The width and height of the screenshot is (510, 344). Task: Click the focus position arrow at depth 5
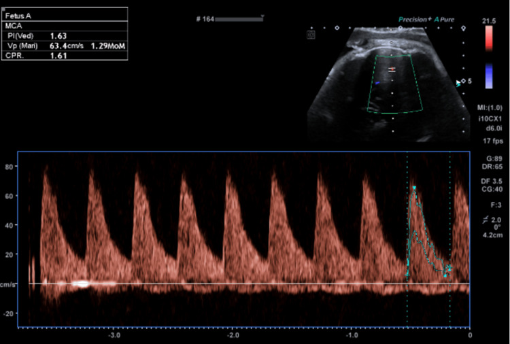coord(458,84)
